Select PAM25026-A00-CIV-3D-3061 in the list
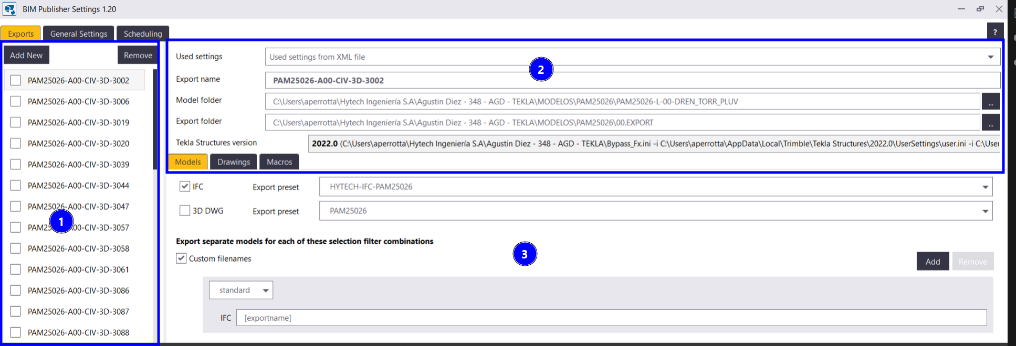Screen dimensions: 1016x346 point(78,269)
